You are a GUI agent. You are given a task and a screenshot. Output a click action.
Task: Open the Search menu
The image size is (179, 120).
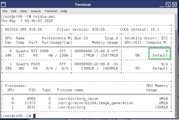coord(36,11)
